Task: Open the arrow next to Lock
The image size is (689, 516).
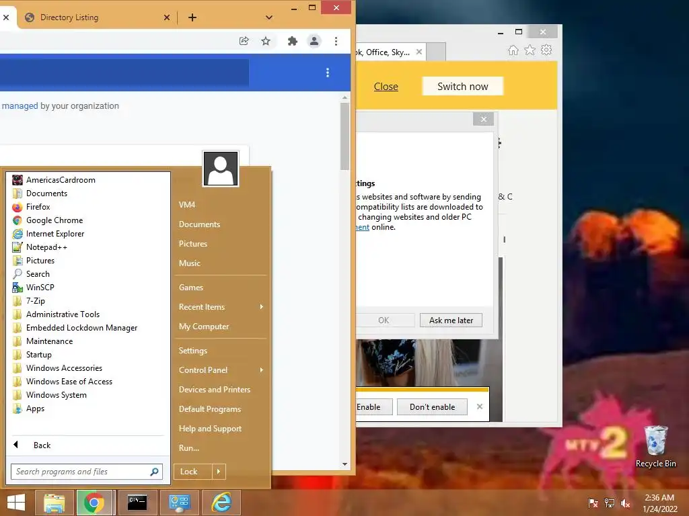Action: point(219,472)
